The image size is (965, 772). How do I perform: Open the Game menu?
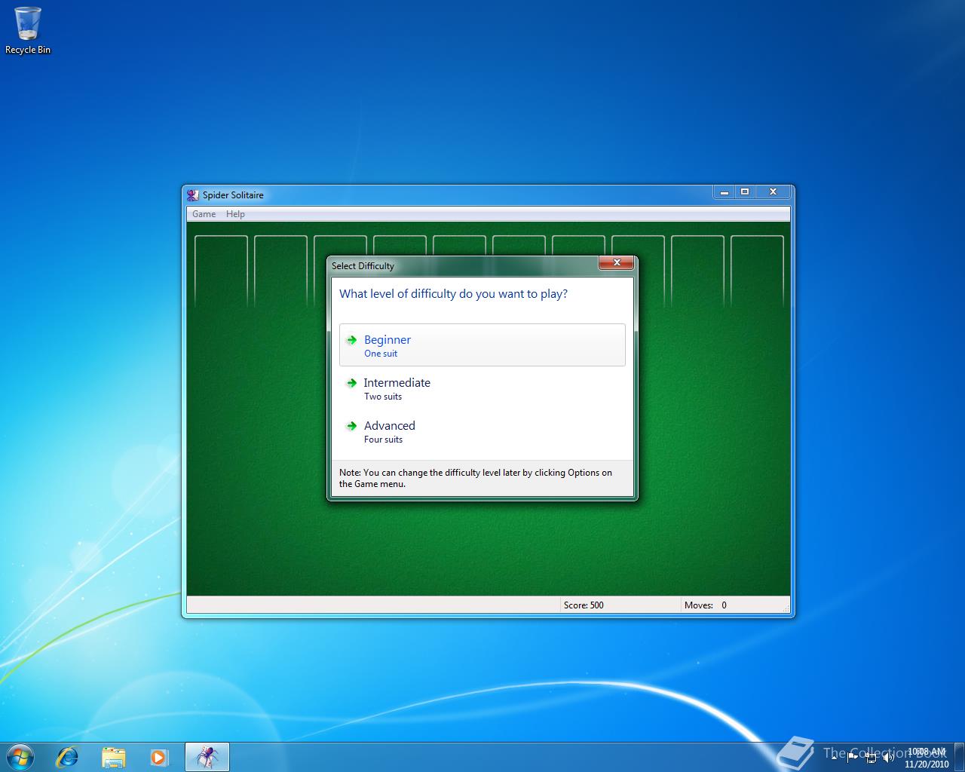(x=204, y=214)
